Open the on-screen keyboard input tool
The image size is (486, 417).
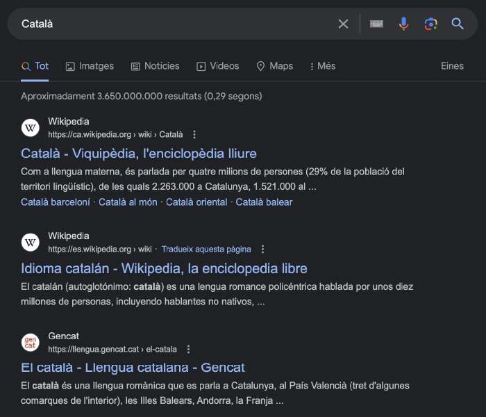click(376, 24)
